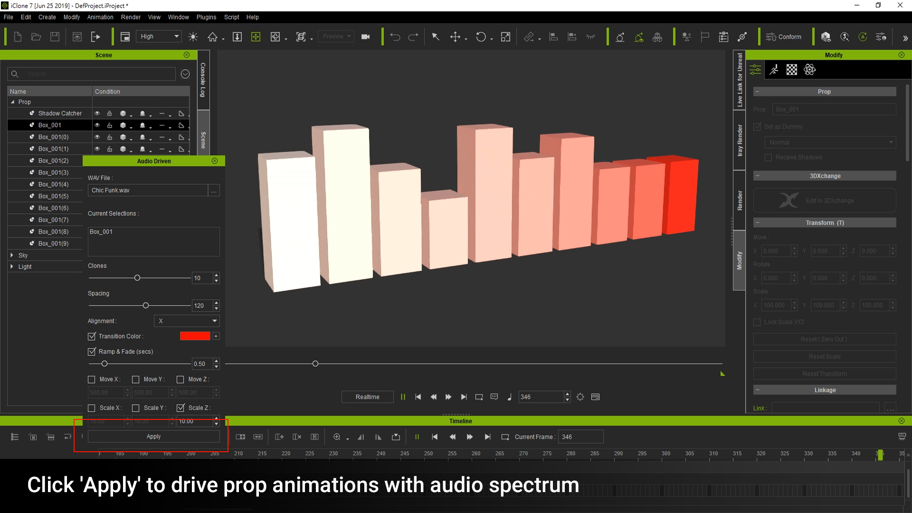Click the Save project floppy icon
912x513 pixels.
[55, 37]
